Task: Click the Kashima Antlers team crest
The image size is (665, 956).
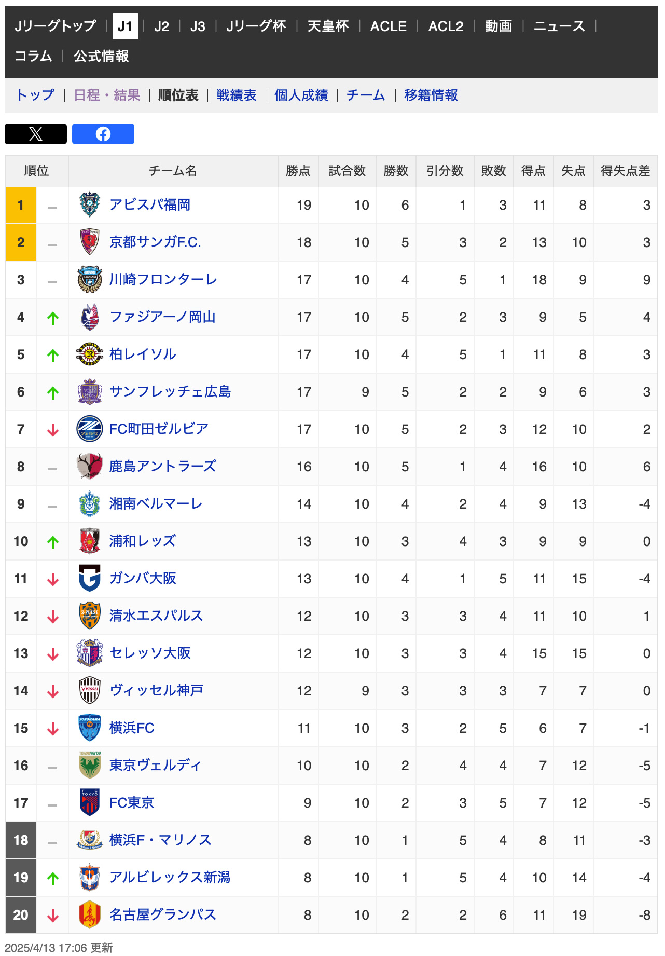Action: [89, 467]
